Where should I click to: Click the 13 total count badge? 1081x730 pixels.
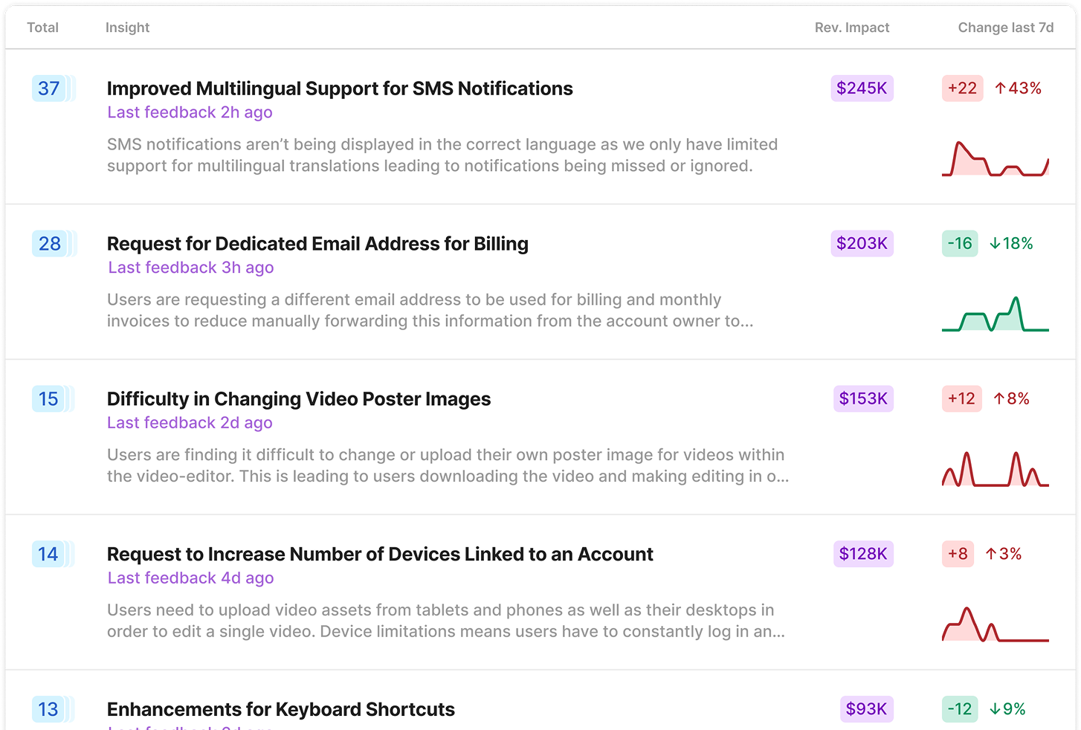[48, 709]
